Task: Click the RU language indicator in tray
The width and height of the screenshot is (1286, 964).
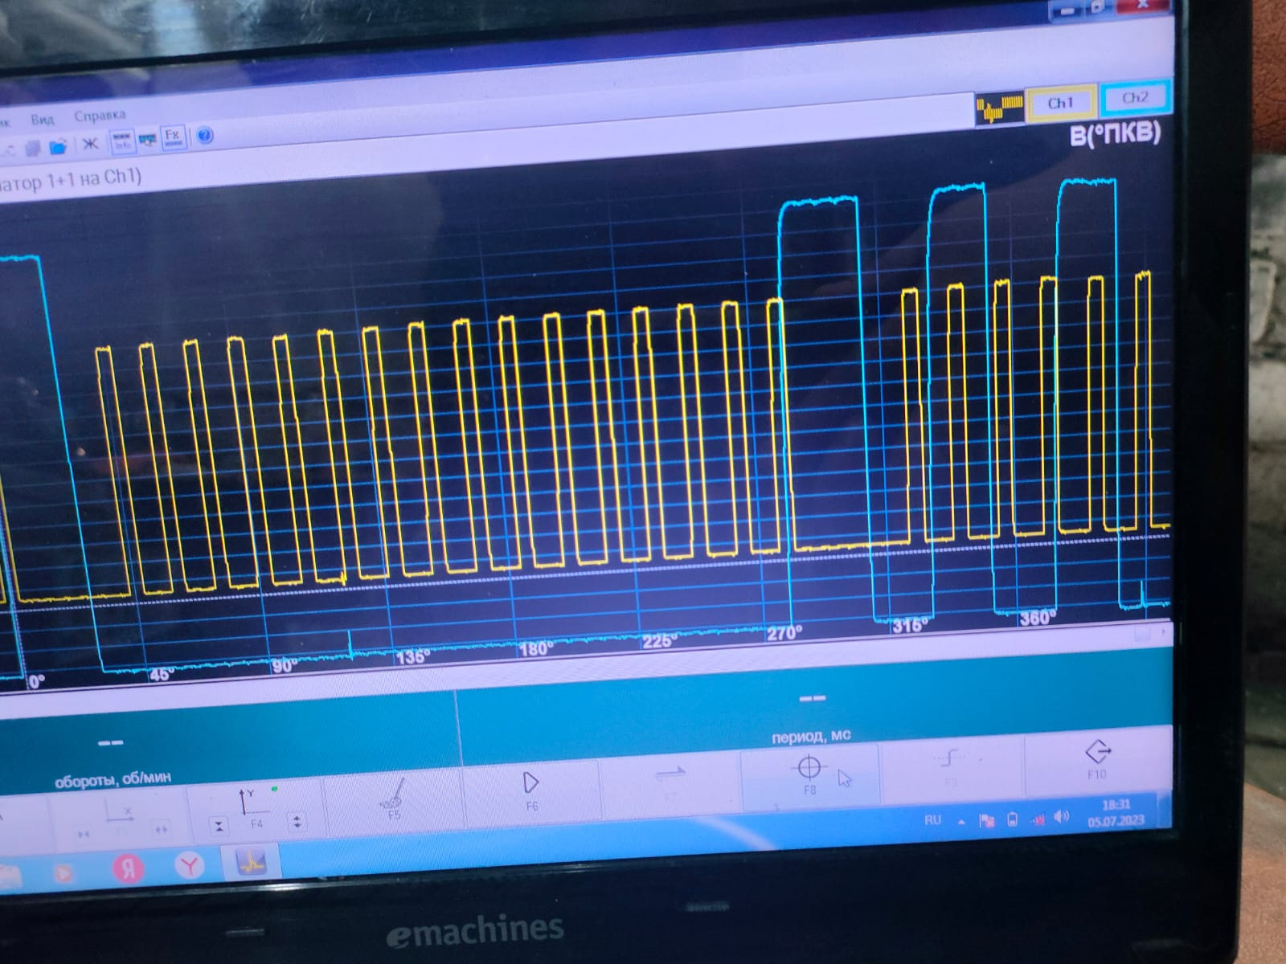Action: tap(932, 820)
